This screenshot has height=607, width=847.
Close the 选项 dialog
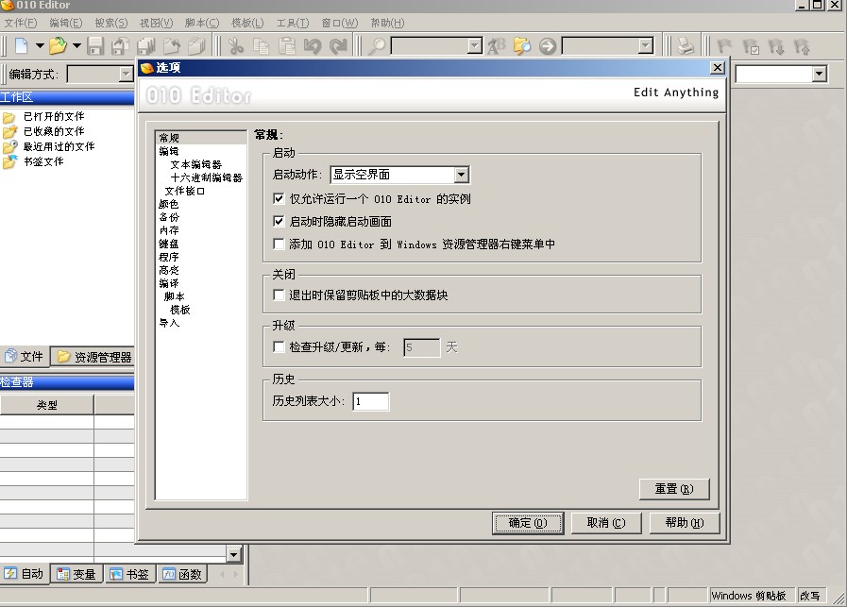tap(717, 68)
